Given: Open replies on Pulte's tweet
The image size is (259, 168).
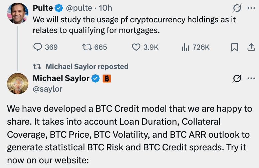Looking at the screenshot, I should point(45,47).
